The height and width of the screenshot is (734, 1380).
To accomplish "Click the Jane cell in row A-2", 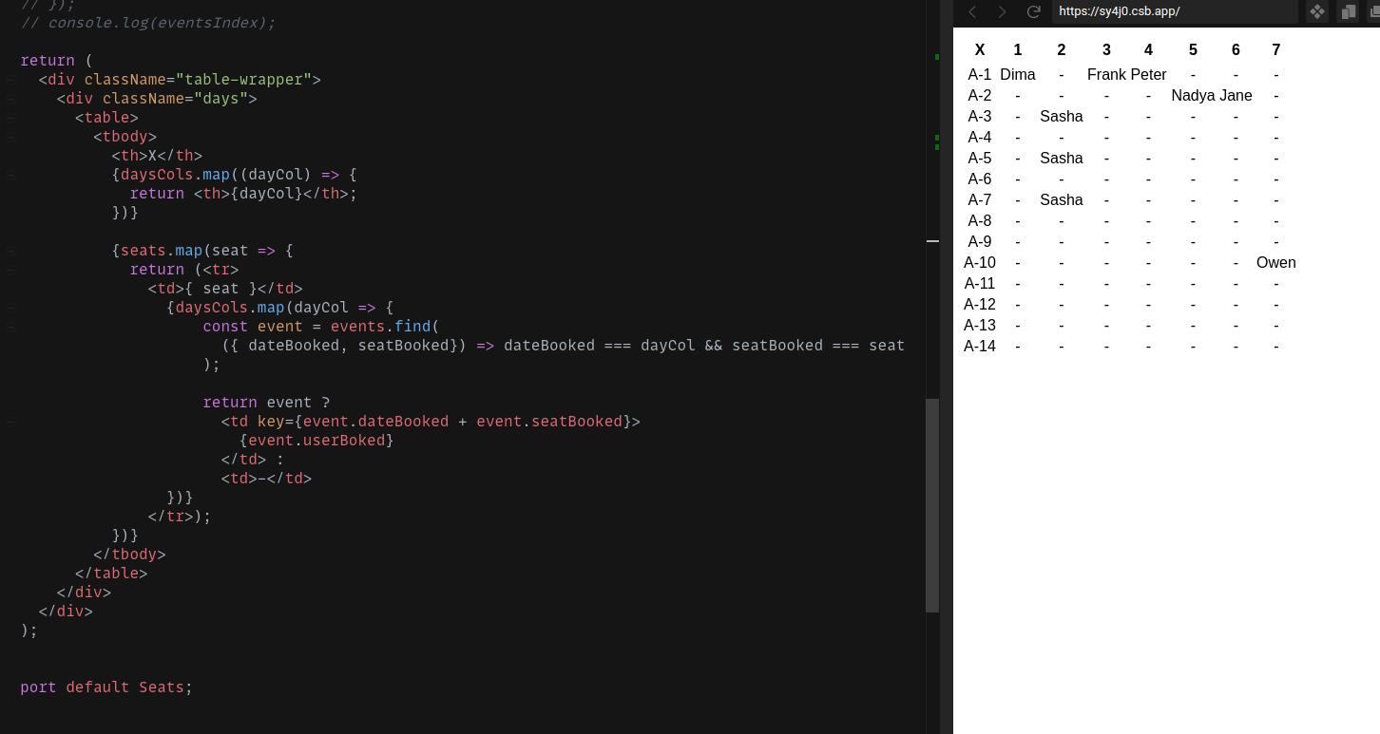I will click(1236, 95).
